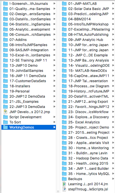
Task: Click the Learning J...pril 2014.jrn journal icon
Action: click(64, 184)
